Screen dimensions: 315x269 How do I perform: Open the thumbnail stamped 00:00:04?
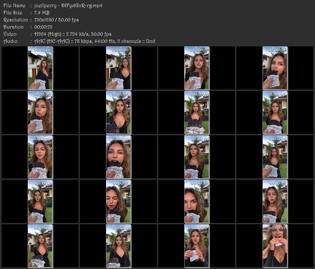(x=275, y=68)
